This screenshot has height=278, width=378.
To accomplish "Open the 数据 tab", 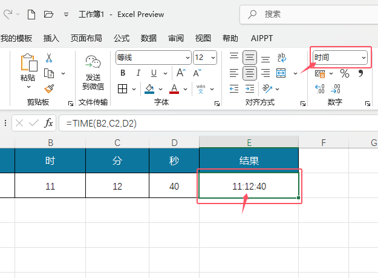I will (x=149, y=38).
